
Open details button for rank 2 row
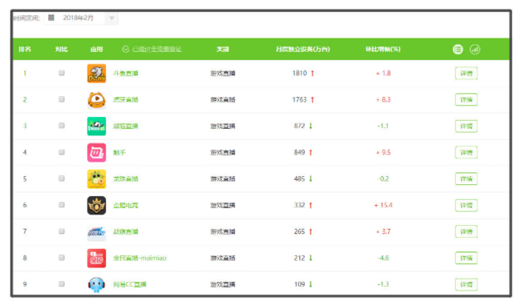click(466, 100)
